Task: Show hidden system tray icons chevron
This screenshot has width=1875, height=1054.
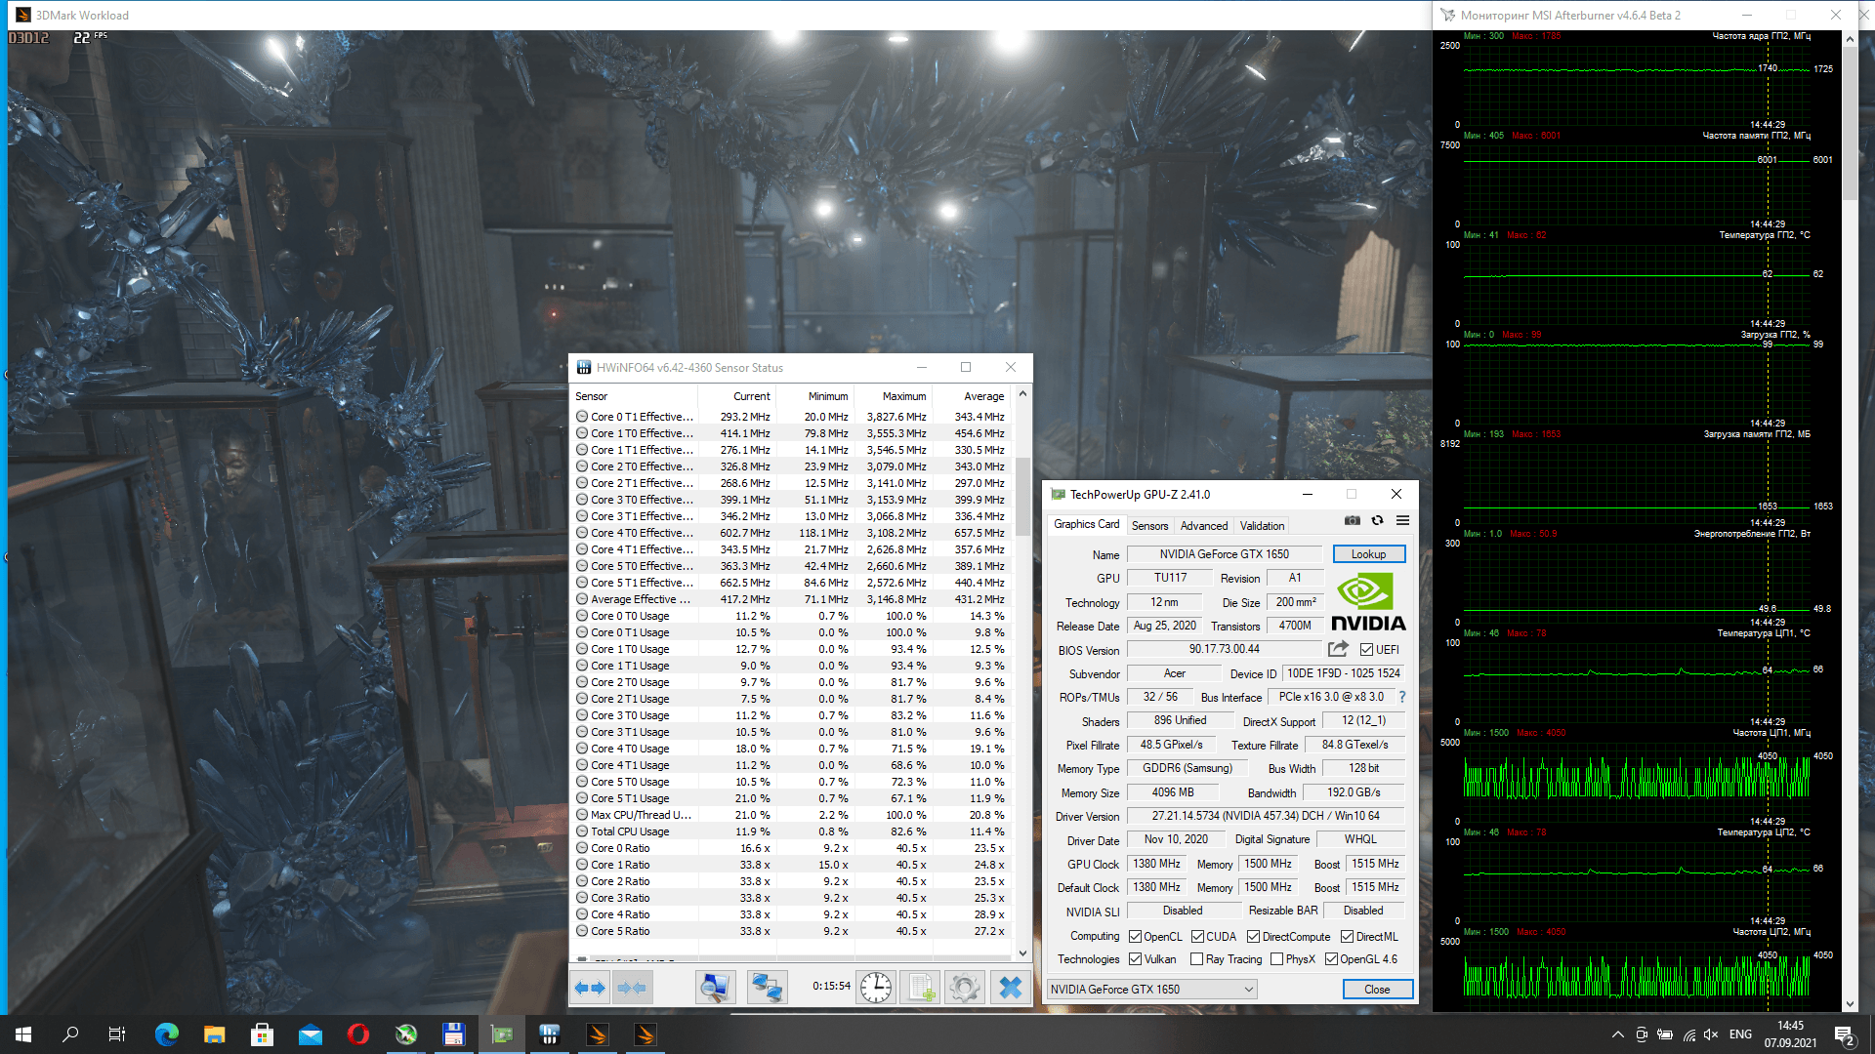Action: (1617, 1034)
